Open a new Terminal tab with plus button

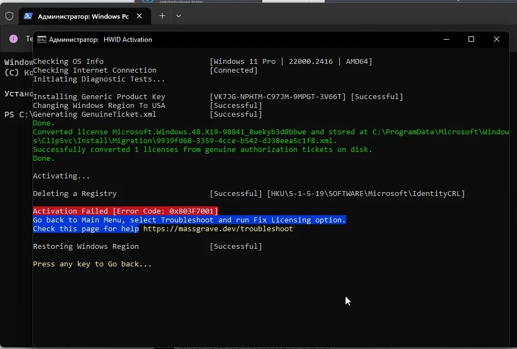coord(162,16)
